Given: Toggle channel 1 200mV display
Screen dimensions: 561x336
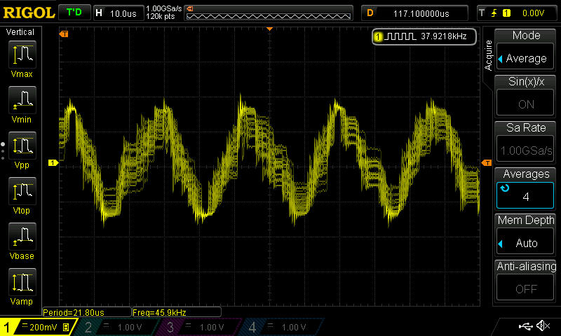Looking at the screenshot, I should tap(39, 327).
